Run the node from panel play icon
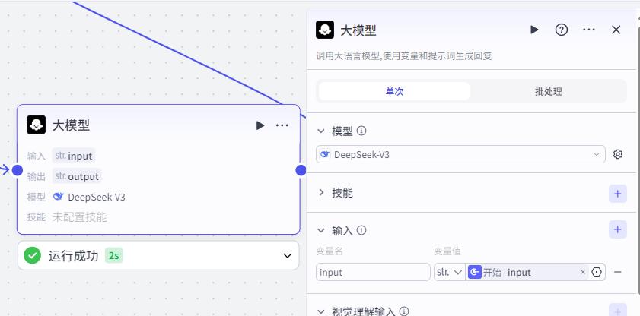 tap(534, 30)
